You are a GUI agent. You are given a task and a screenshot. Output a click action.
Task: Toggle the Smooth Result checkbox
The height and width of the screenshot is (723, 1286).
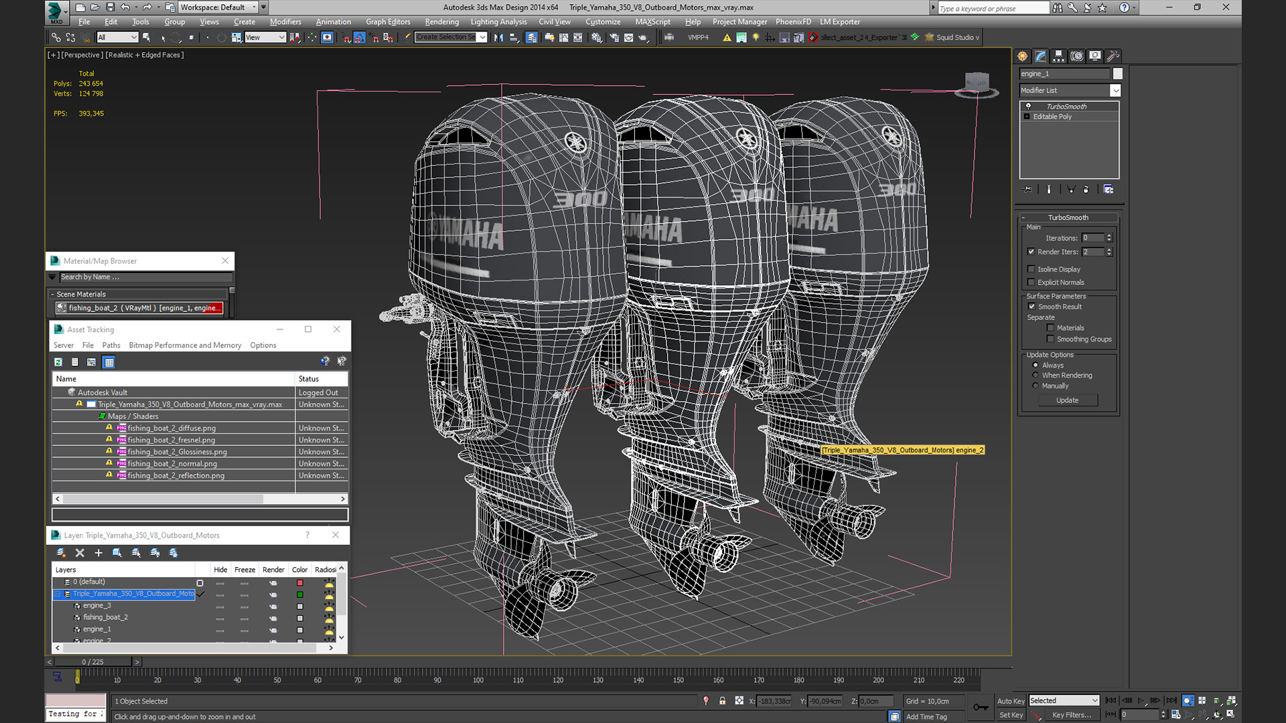[1031, 307]
